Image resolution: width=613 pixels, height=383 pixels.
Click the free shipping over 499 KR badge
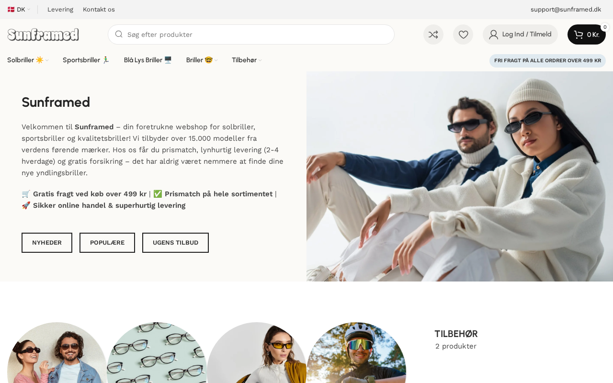click(547, 61)
